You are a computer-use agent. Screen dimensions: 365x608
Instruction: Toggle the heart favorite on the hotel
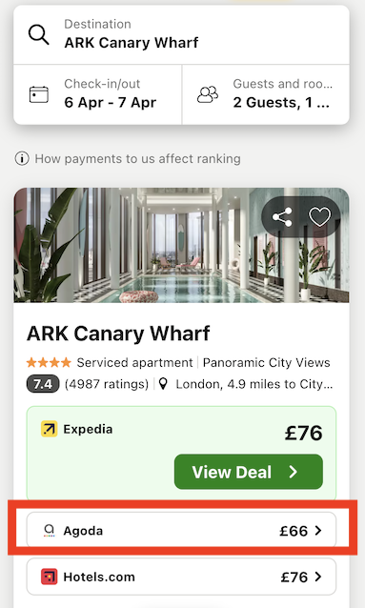click(319, 216)
